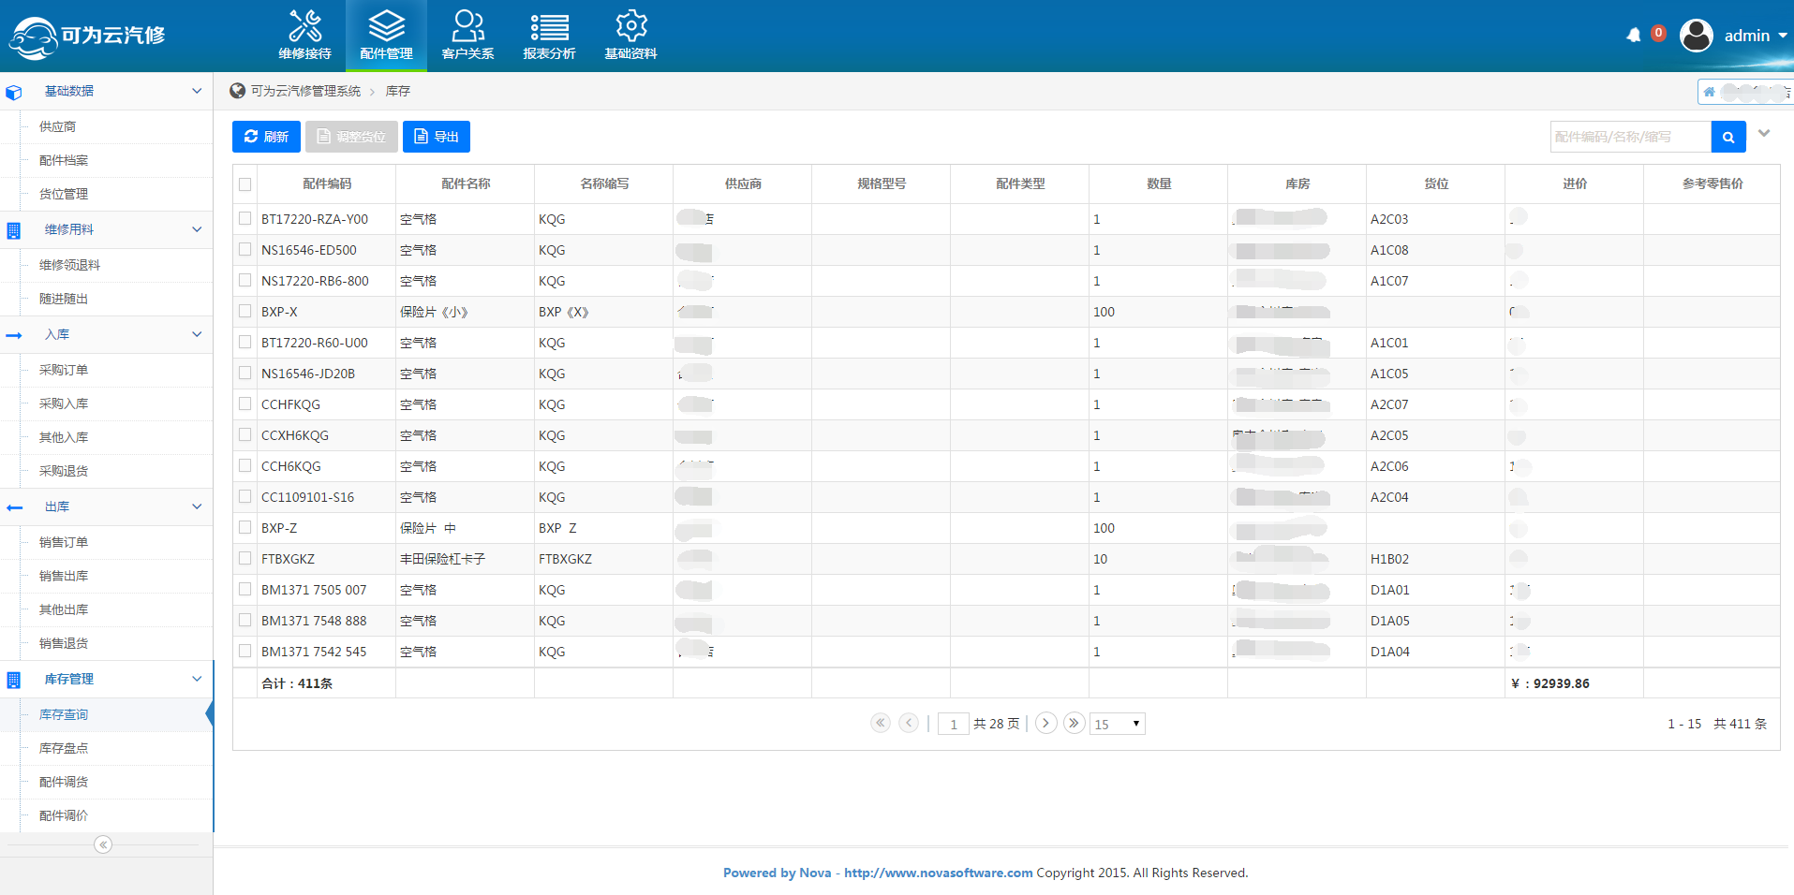Tick the select-all header checkbox
Viewport: 1794px width, 895px height.
pyautogui.click(x=245, y=184)
